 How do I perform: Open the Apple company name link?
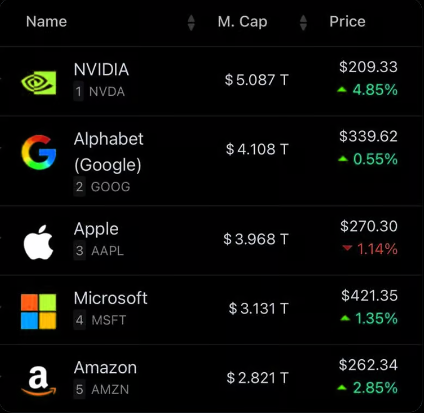pos(96,229)
